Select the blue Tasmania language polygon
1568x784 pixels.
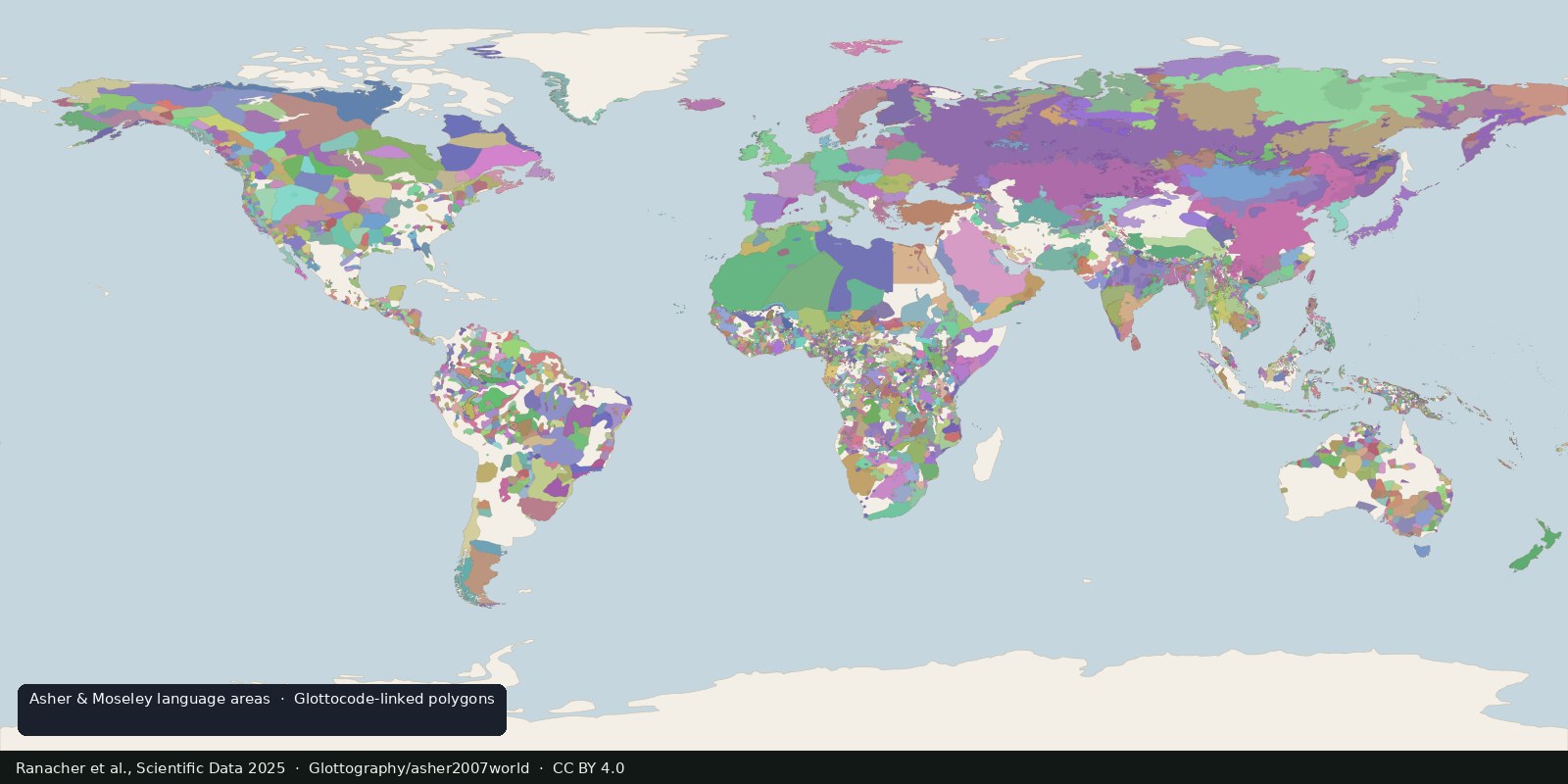click(1422, 551)
